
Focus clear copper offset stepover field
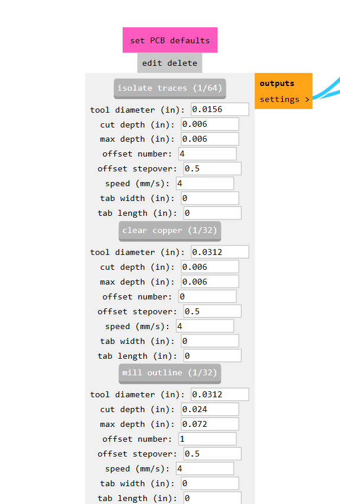(212, 311)
